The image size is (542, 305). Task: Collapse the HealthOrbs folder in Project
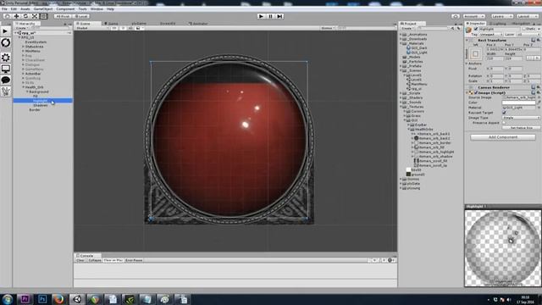point(408,130)
